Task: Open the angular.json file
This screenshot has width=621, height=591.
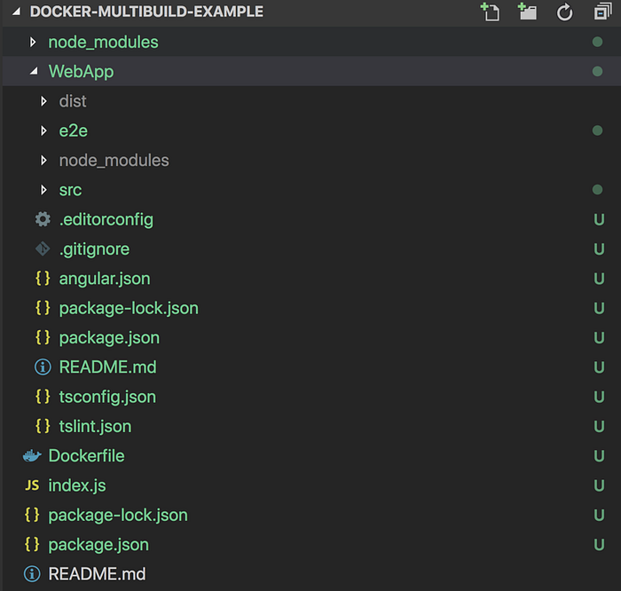Action: pos(105,279)
